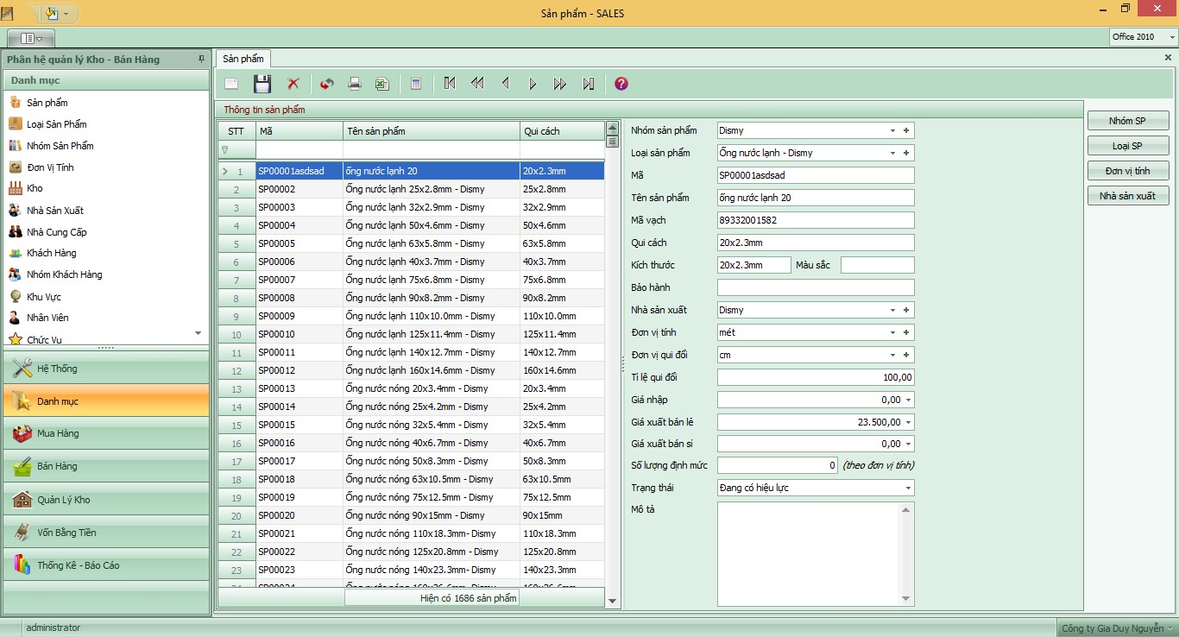Open Đơn Vị Tính category
Screen dimensions: 1179x637
coord(50,167)
